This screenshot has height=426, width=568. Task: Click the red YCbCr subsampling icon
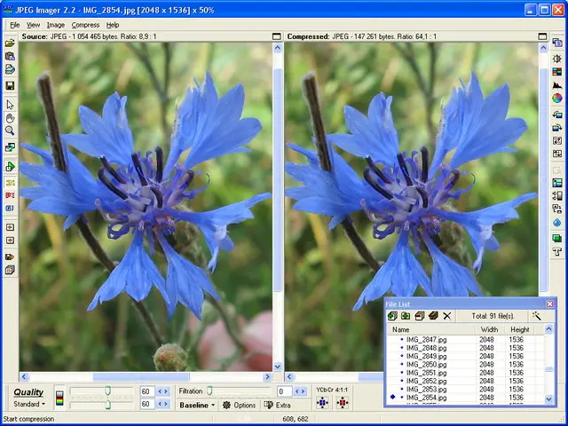tap(342, 403)
